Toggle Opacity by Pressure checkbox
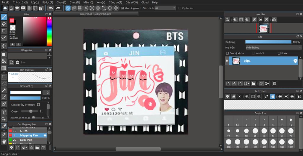Screen dimensions: 303x156 click(38, 105)
